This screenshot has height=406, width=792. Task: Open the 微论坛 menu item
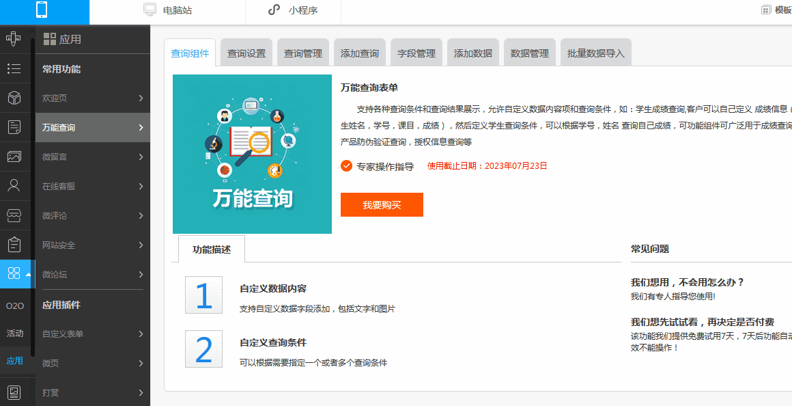point(93,275)
